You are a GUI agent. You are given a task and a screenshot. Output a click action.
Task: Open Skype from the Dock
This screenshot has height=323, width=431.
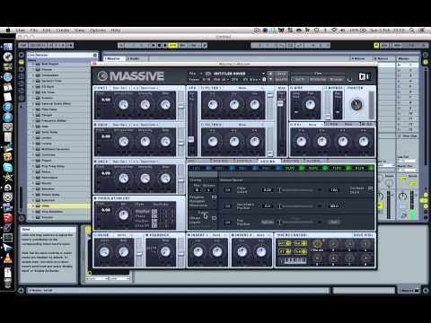pyautogui.click(x=8, y=168)
